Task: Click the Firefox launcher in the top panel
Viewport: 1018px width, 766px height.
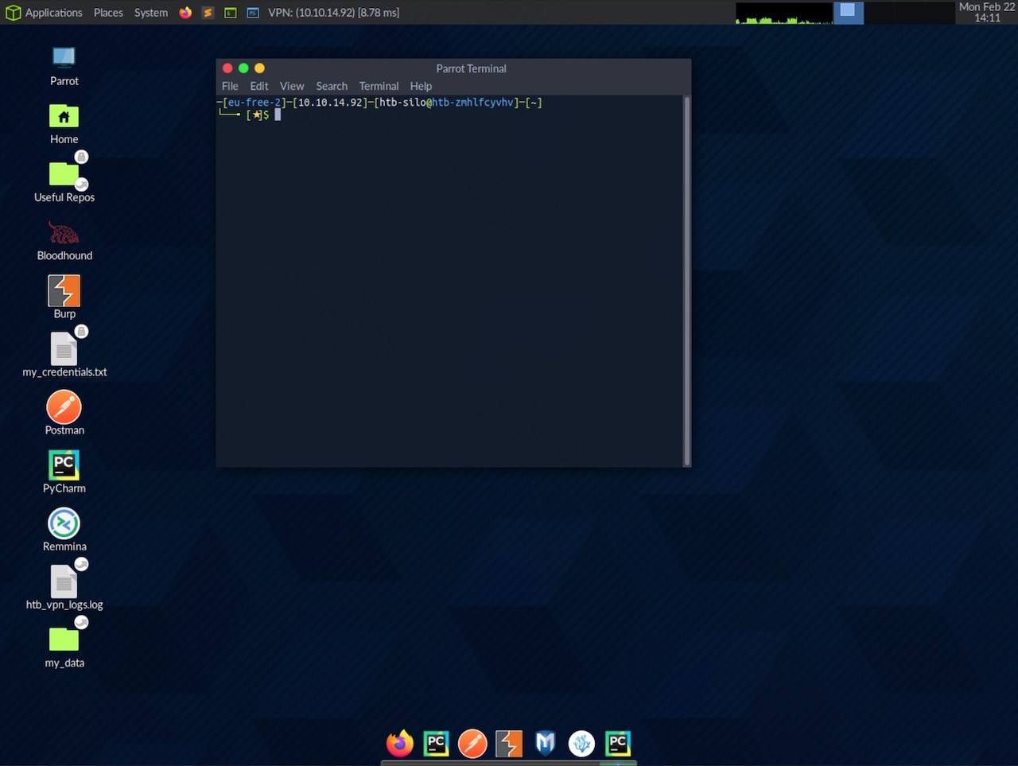Action: click(x=185, y=13)
